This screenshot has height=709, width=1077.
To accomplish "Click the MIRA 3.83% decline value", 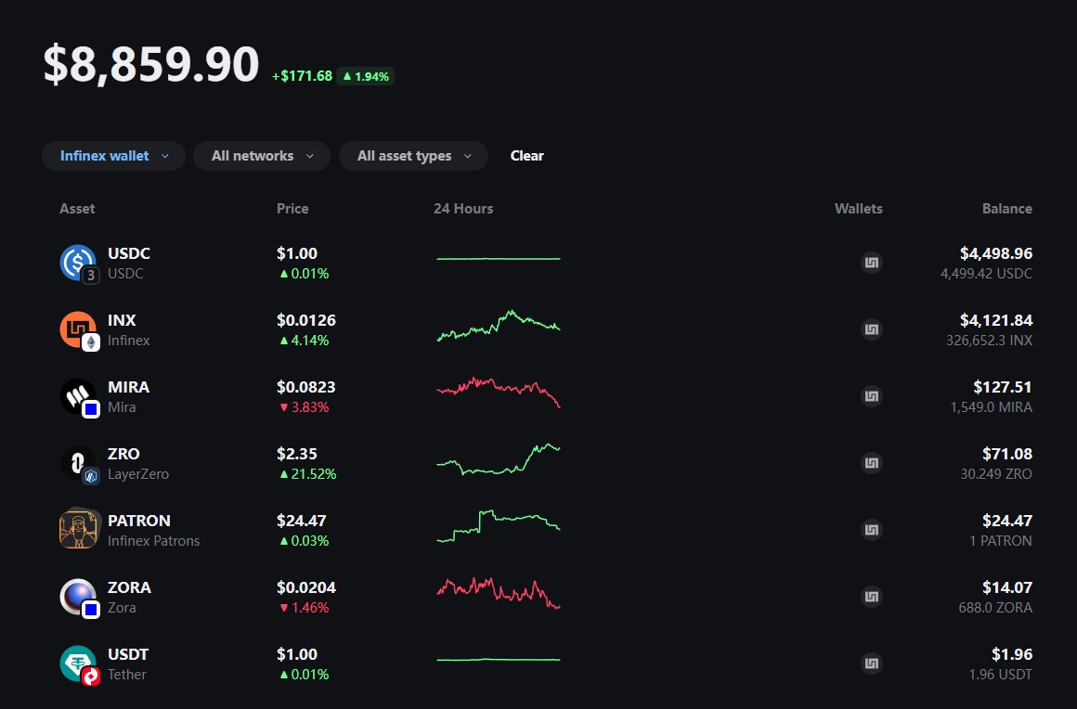I will point(305,407).
